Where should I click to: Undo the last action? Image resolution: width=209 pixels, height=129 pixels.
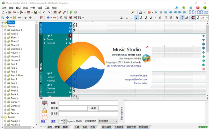tap(44, 12)
